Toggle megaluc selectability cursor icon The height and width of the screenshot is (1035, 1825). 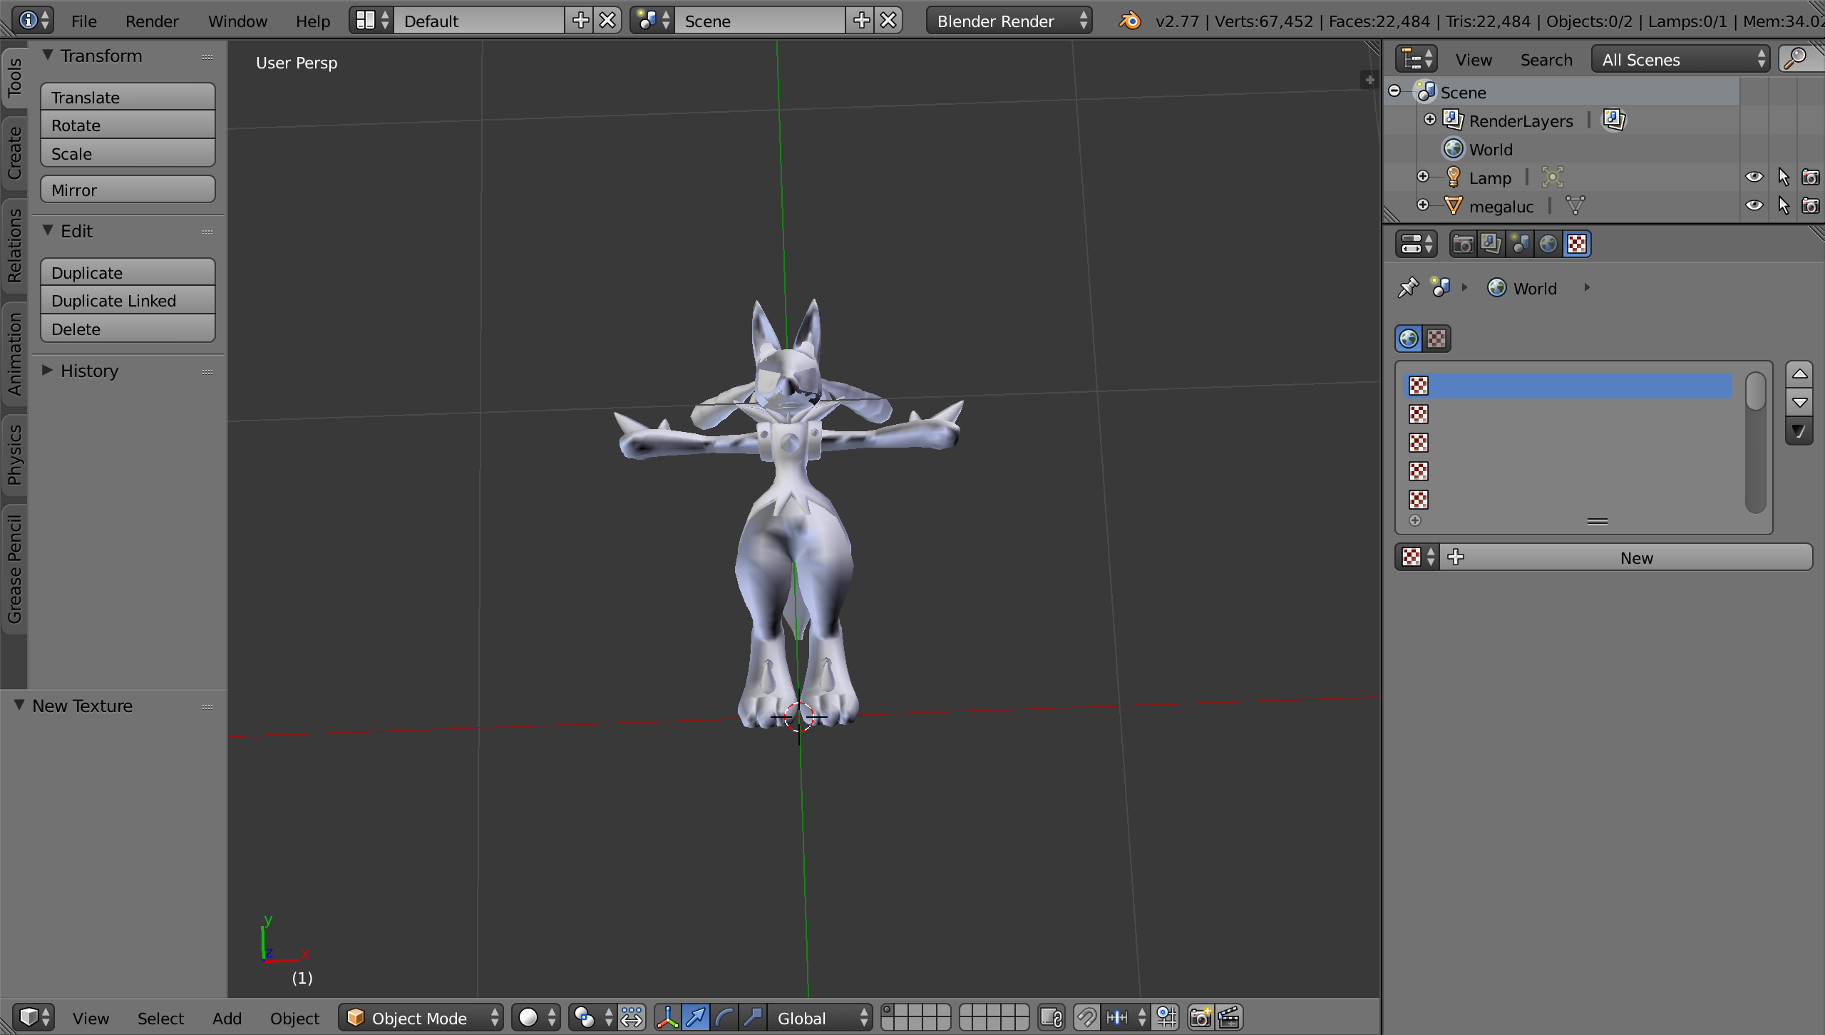pos(1783,206)
